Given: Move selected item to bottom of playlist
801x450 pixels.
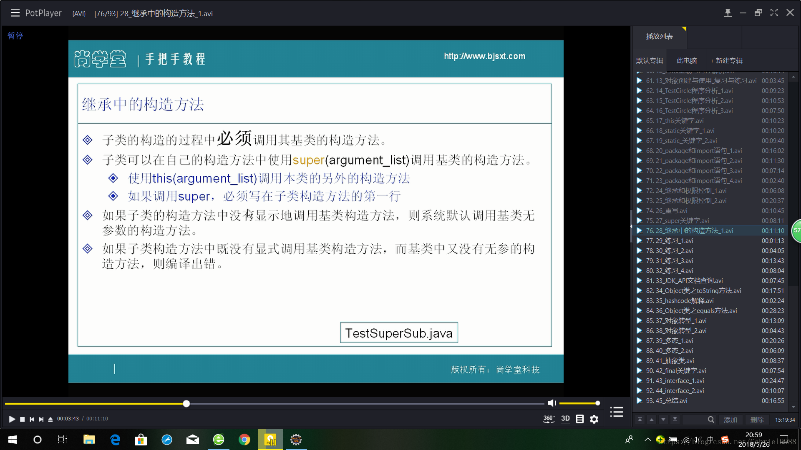Looking at the screenshot, I should coord(675,420).
